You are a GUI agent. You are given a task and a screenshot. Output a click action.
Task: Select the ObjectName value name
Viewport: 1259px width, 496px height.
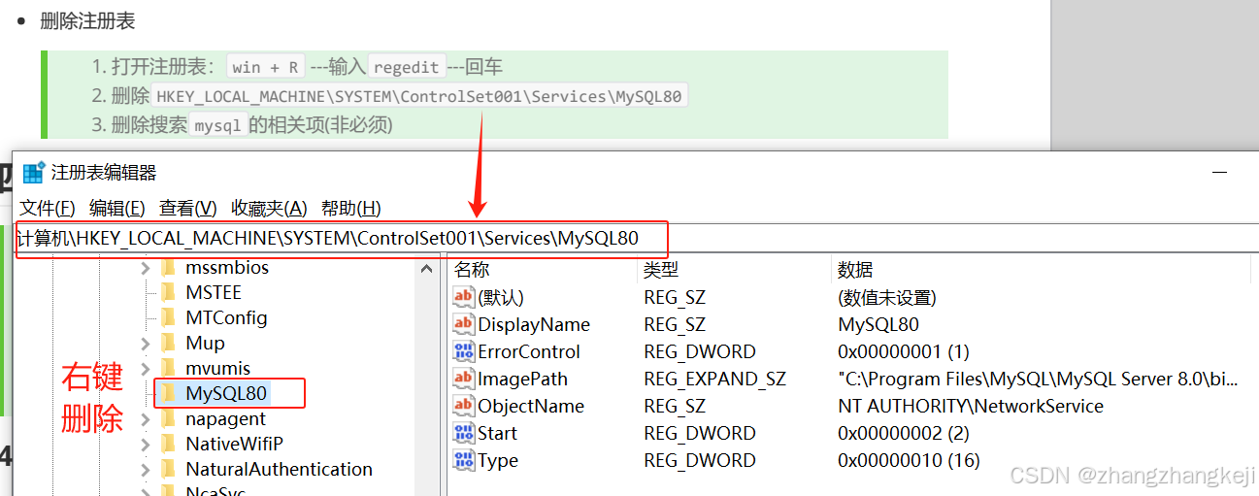[x=531, y=406]
